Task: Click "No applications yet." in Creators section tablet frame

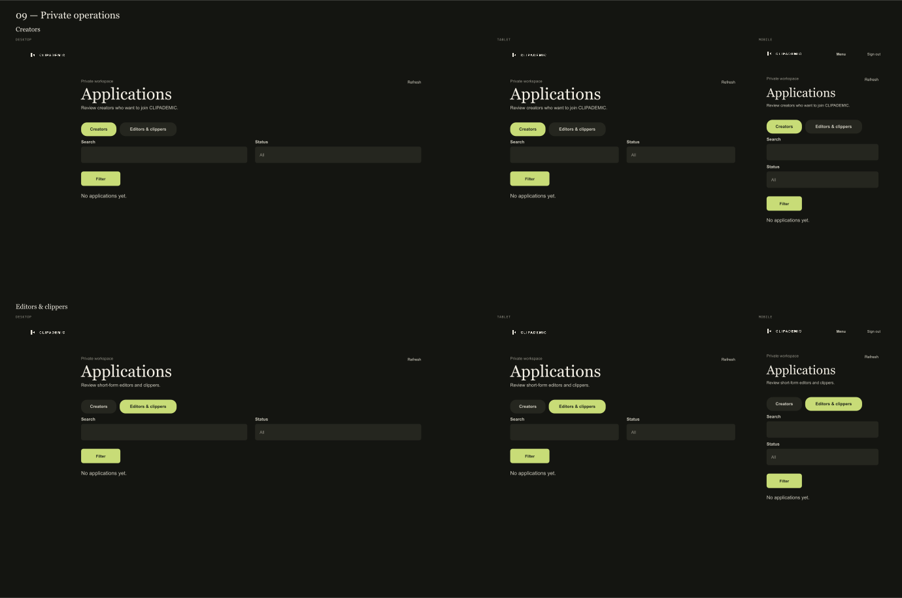Action: click(533, 196)
